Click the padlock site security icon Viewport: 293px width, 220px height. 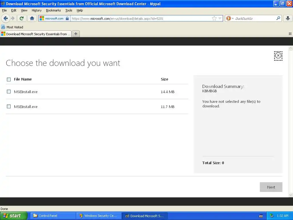(67, 18)
